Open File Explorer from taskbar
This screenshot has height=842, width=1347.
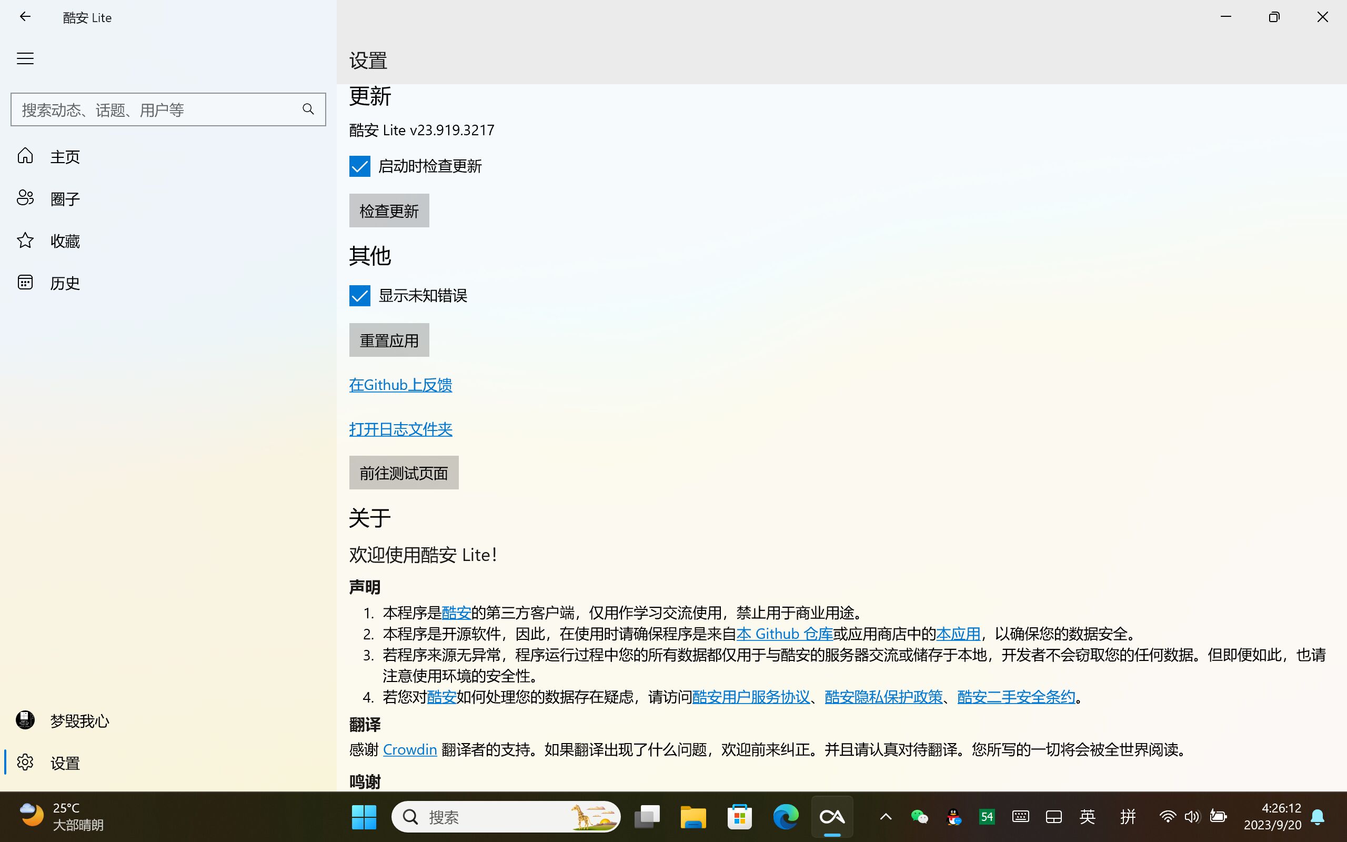[x=693, y=816]
